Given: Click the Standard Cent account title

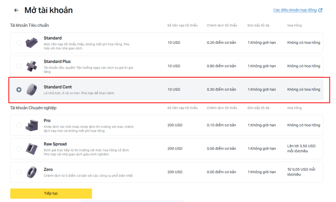Looking at the screenshot, I should click(x=58, y=87).
